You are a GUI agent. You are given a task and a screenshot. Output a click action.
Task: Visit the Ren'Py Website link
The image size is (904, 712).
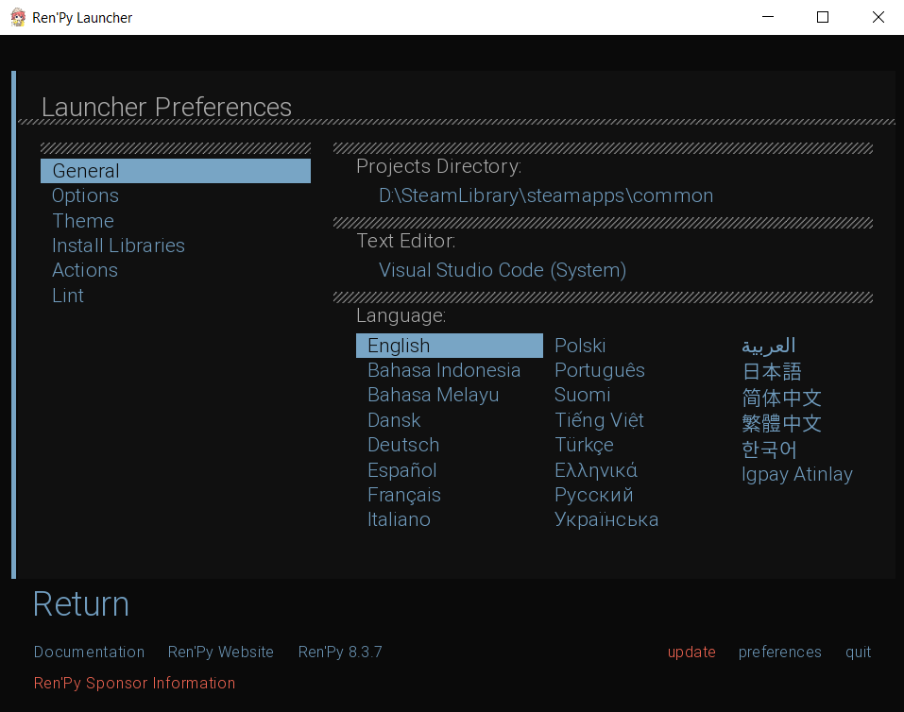pos(221,653)
